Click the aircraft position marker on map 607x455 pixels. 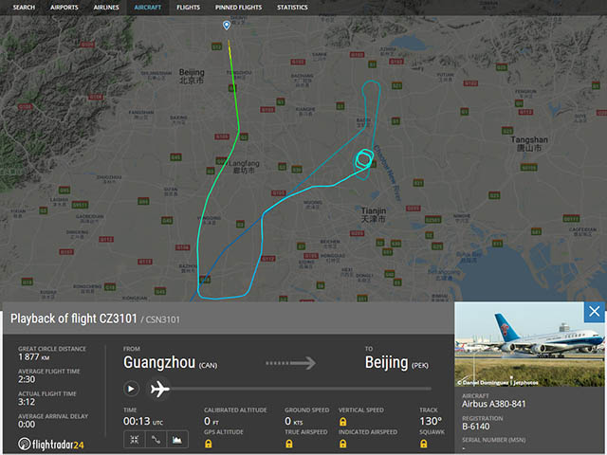[x=226, y=25]
